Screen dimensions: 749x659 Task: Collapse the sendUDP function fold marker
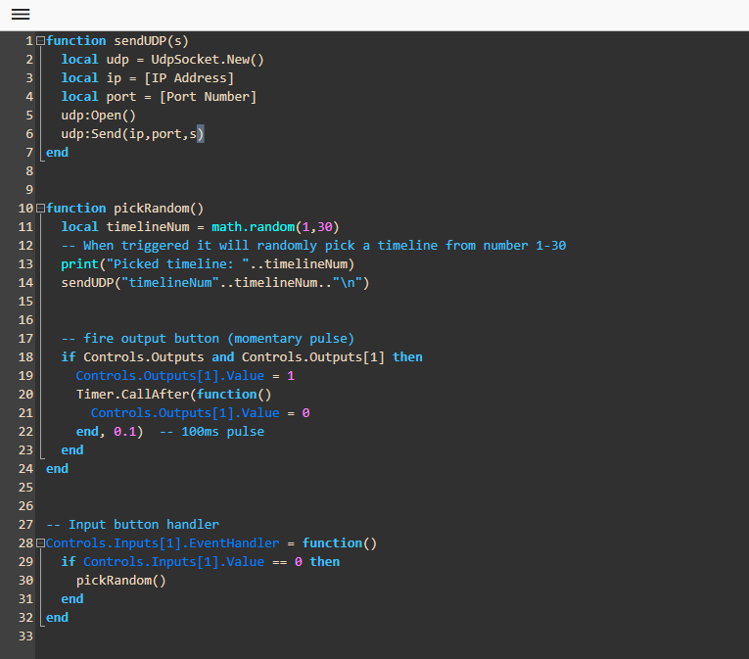pyautogui.click(x=40, y=41)
